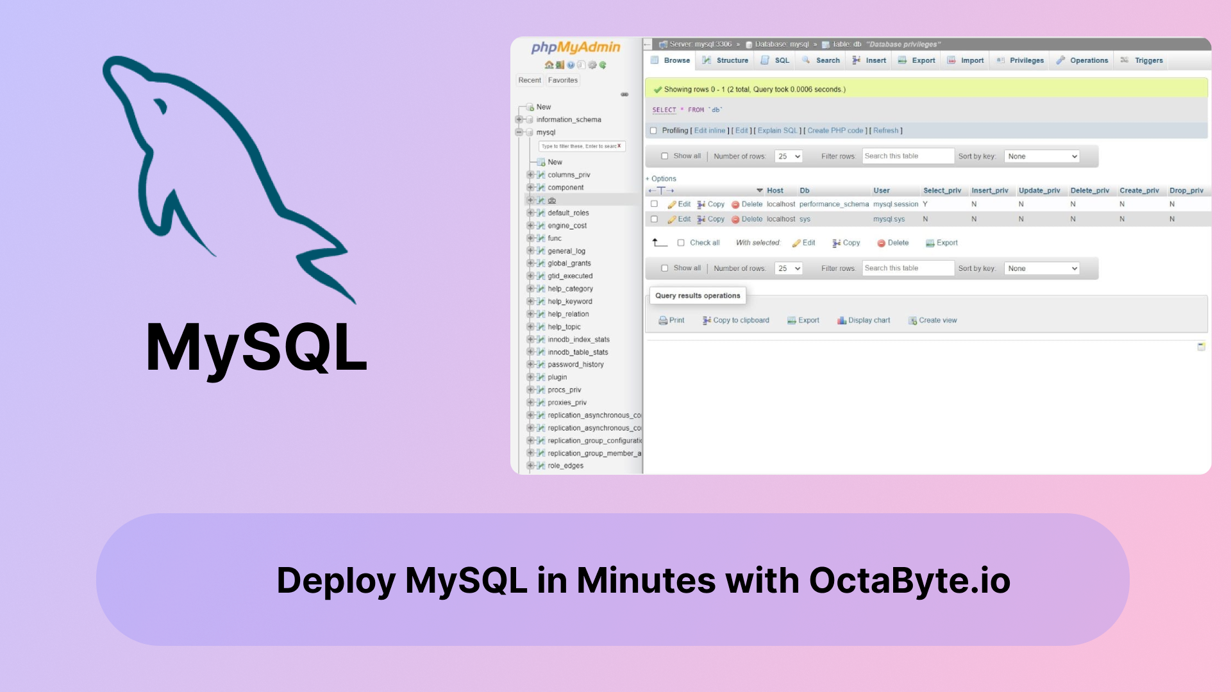
Task: Open the lower Number of rows 25 dropdown
Action: (x=789, y=268)
